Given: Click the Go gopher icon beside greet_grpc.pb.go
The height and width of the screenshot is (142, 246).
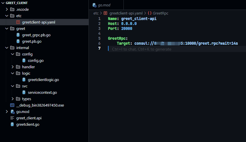Looking at the screenshot, I should [18, 35].
